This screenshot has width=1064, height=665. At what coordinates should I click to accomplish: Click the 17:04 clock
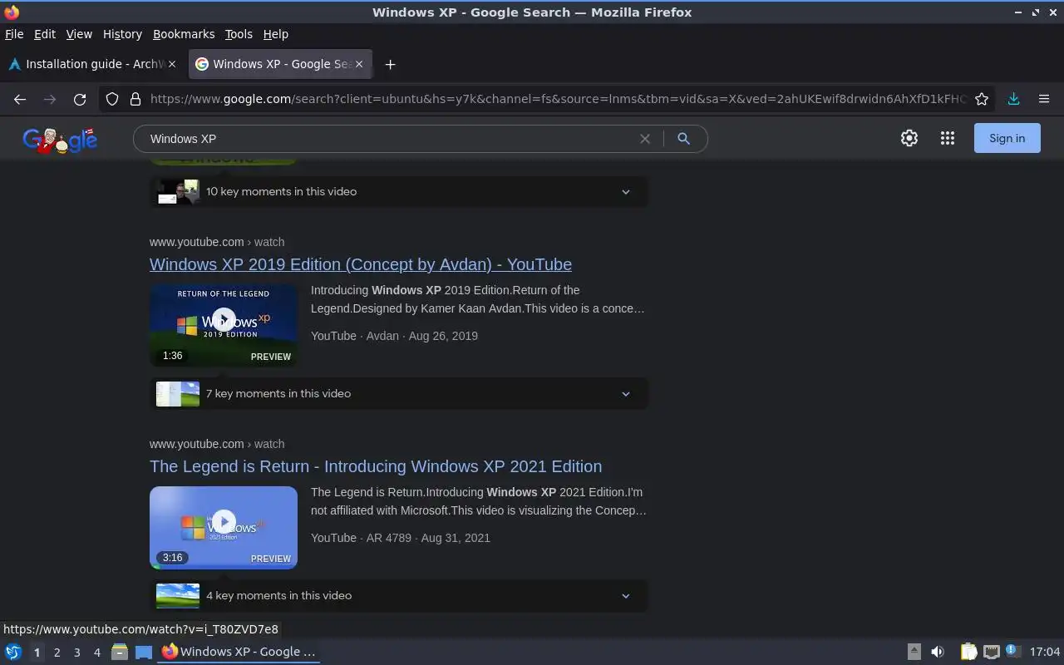(1045, 652)
